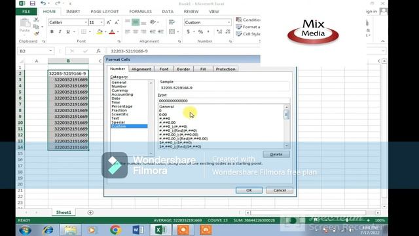419x236 pixels.
Task: Switch to FORMULAS ribbon tab
Action: pos(140,12)
